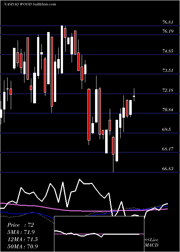Click the 50MA : 70.9 value

(23, 246)
